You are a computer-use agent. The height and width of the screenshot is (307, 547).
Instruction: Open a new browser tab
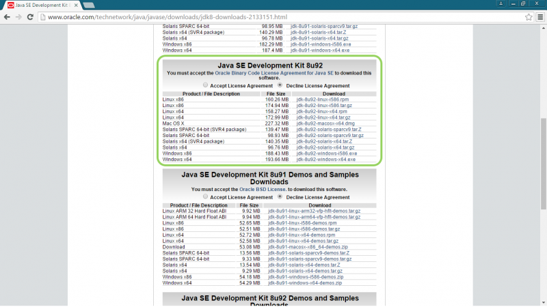click(88, 5)
